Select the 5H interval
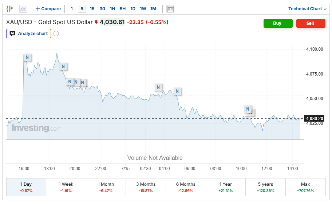332x204 pixels. [123, 9]
